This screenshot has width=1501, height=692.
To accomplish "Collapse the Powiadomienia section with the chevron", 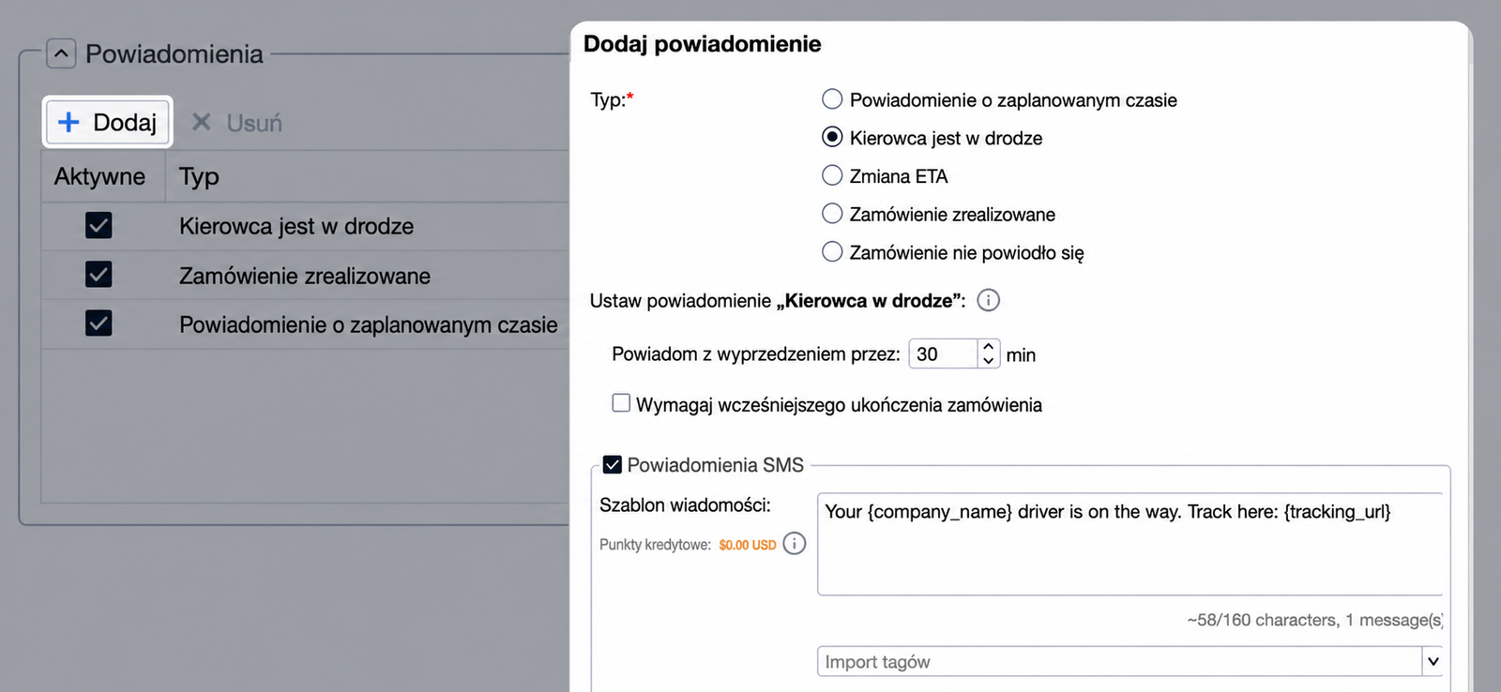I will click(x=61, y=53).
